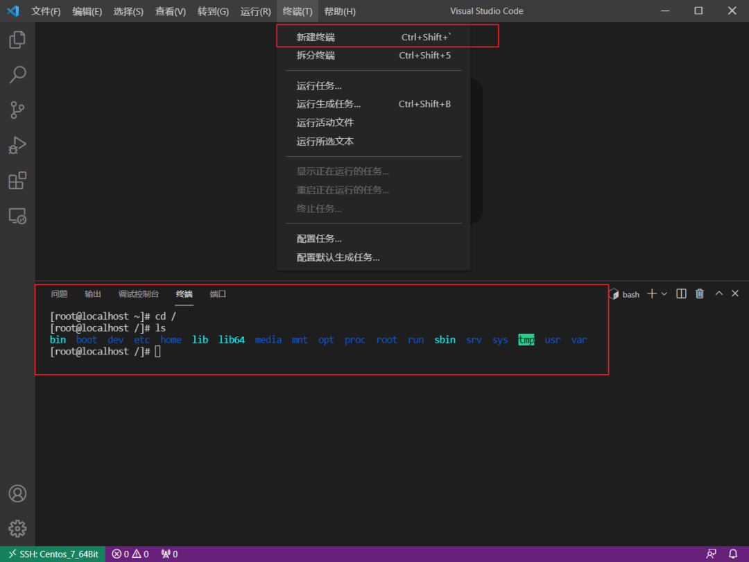Close the open 终端(T) menu
749x562 pixels.
coord(297,12)
